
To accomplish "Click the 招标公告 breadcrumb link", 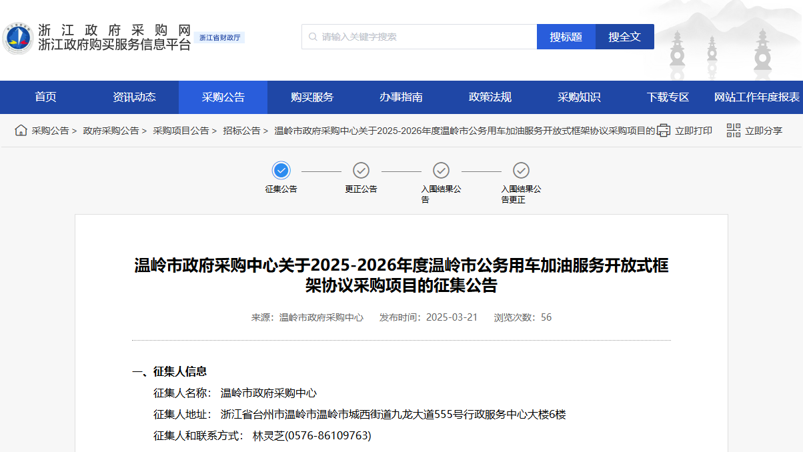I will pos(241,131).
